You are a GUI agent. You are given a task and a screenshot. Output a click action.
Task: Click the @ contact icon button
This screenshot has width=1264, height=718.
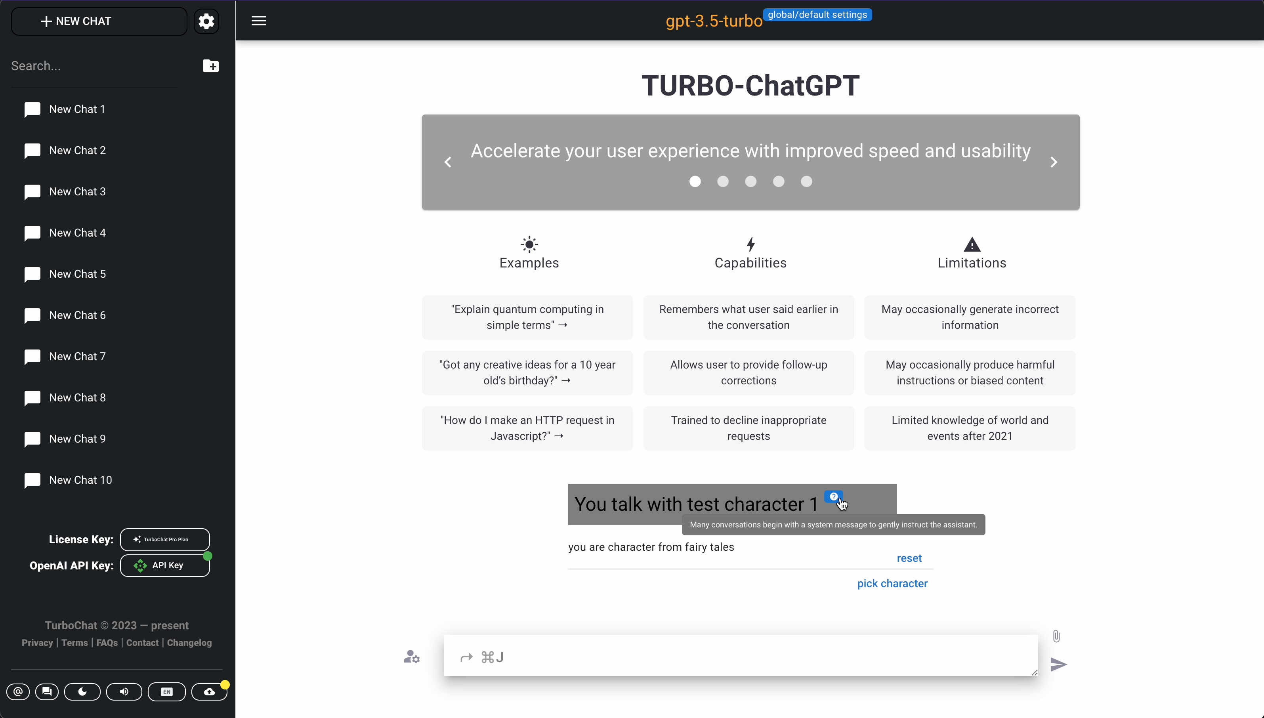click(x=18, y=692)
